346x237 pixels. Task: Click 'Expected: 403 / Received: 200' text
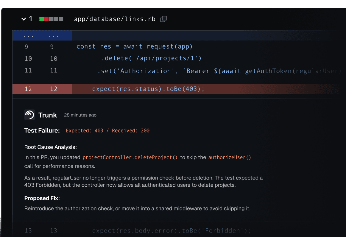108,131
